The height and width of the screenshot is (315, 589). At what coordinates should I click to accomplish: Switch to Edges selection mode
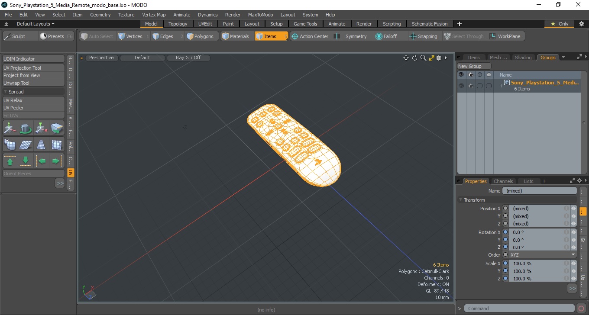coord(168,36)
